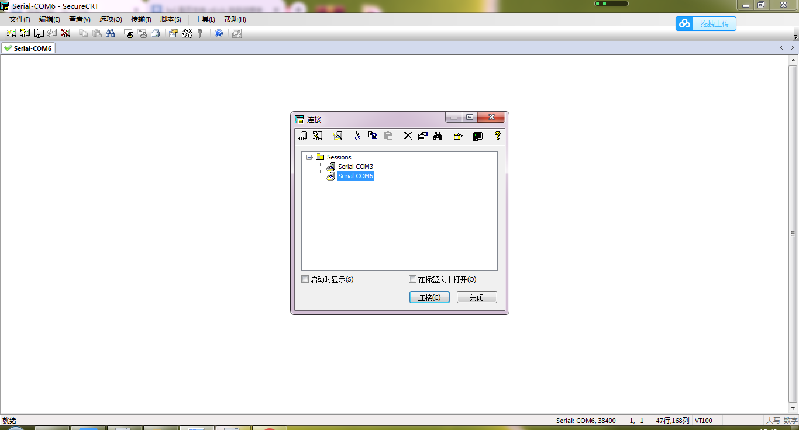Click the "大写" caps lock indicator
Viewport: 799px width, 430px height.
coord(773,421)
